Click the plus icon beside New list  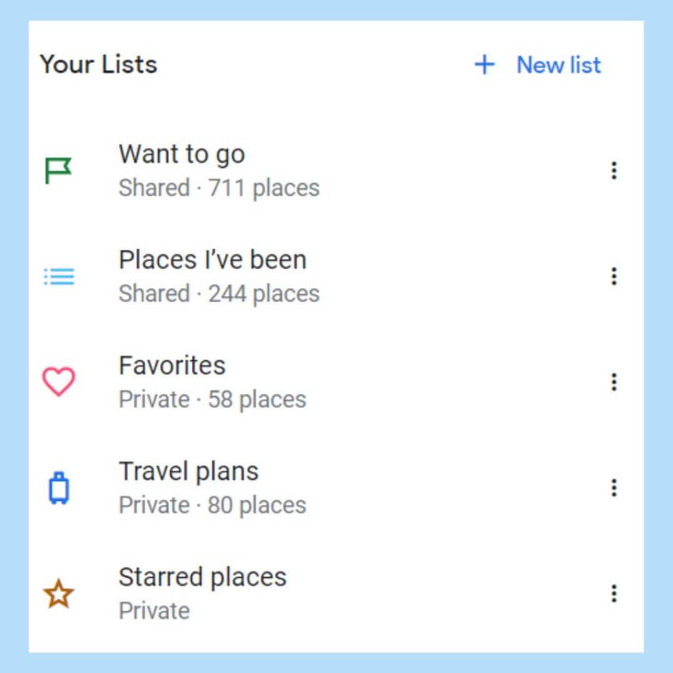pos(484,64)
